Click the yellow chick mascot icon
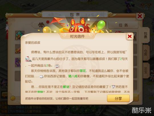The width and height of the screenshot is (154, 116). (94, 30)
